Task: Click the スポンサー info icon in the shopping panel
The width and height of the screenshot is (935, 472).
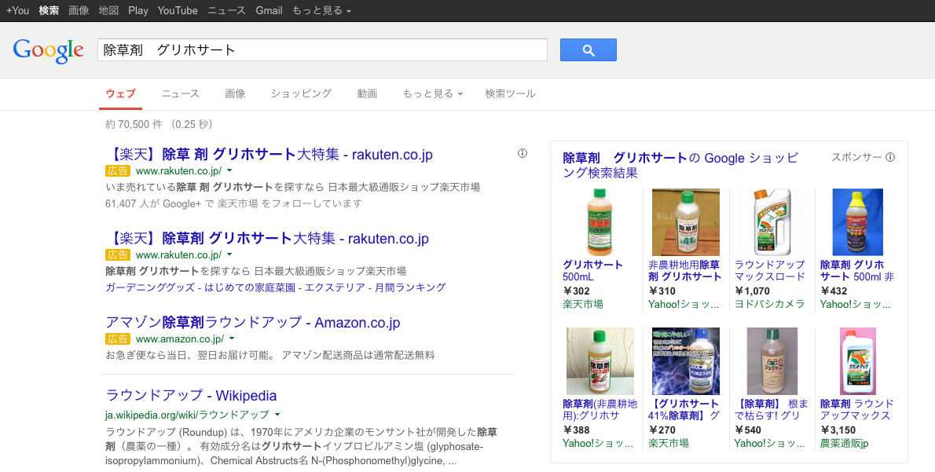Action: coord(889,157)
